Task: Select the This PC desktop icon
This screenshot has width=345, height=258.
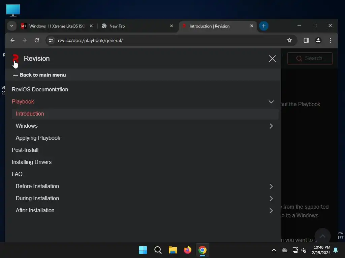Action: tap(13, 10)
